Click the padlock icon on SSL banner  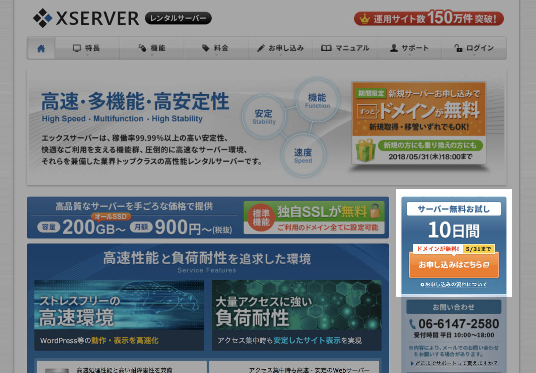click(x=375, y=211)
